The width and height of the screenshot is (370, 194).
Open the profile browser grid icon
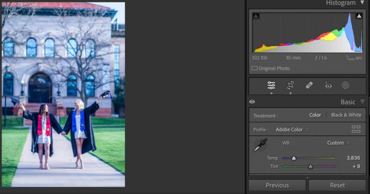(x=356, y=129)
